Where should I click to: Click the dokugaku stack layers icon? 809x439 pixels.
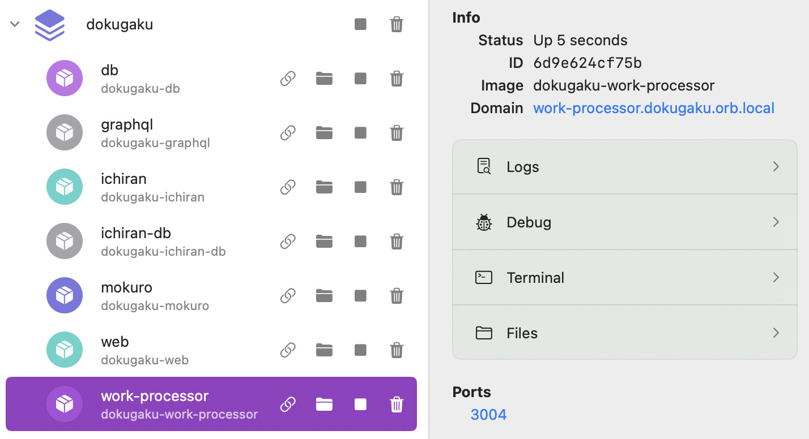click(50, 25)
